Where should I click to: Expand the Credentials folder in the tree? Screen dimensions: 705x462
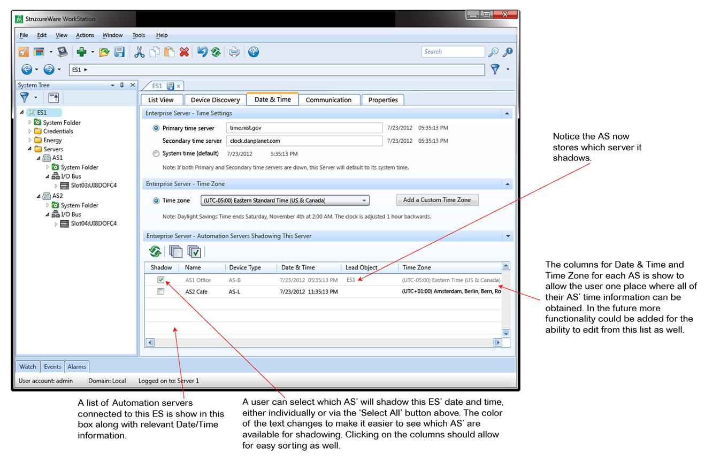(30, 131)
